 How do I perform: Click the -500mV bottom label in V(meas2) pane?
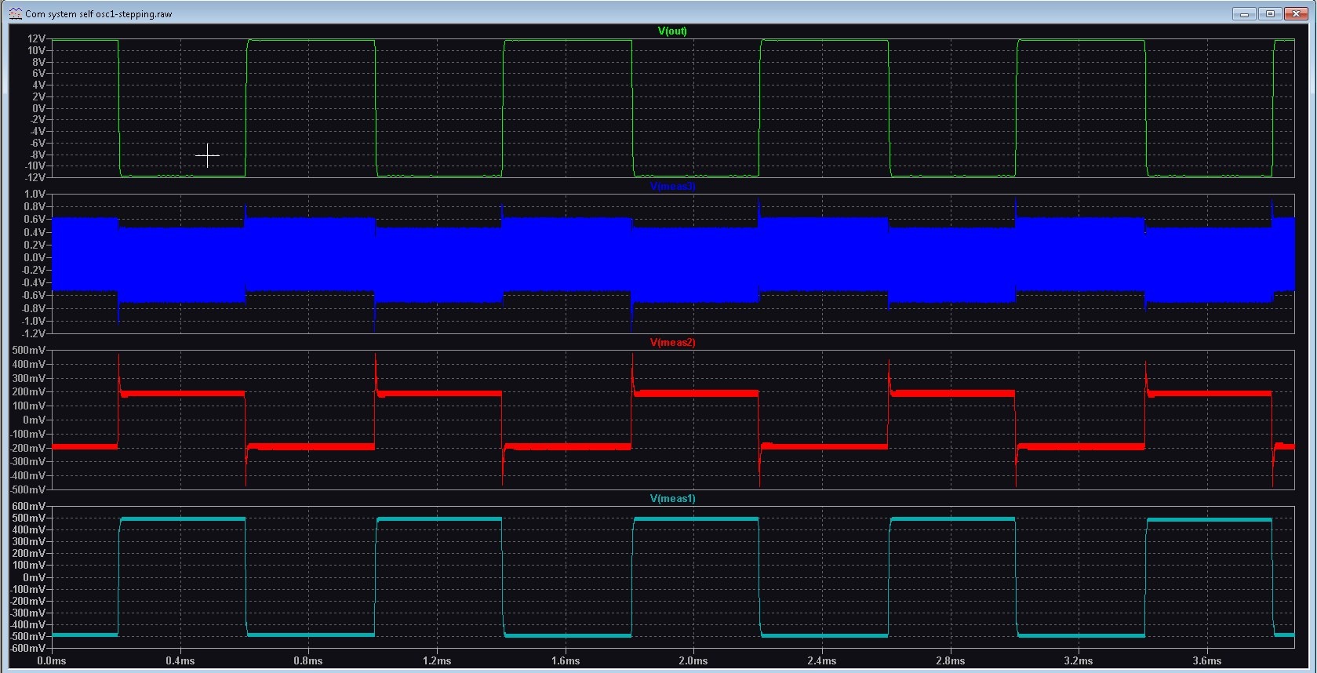27,489
